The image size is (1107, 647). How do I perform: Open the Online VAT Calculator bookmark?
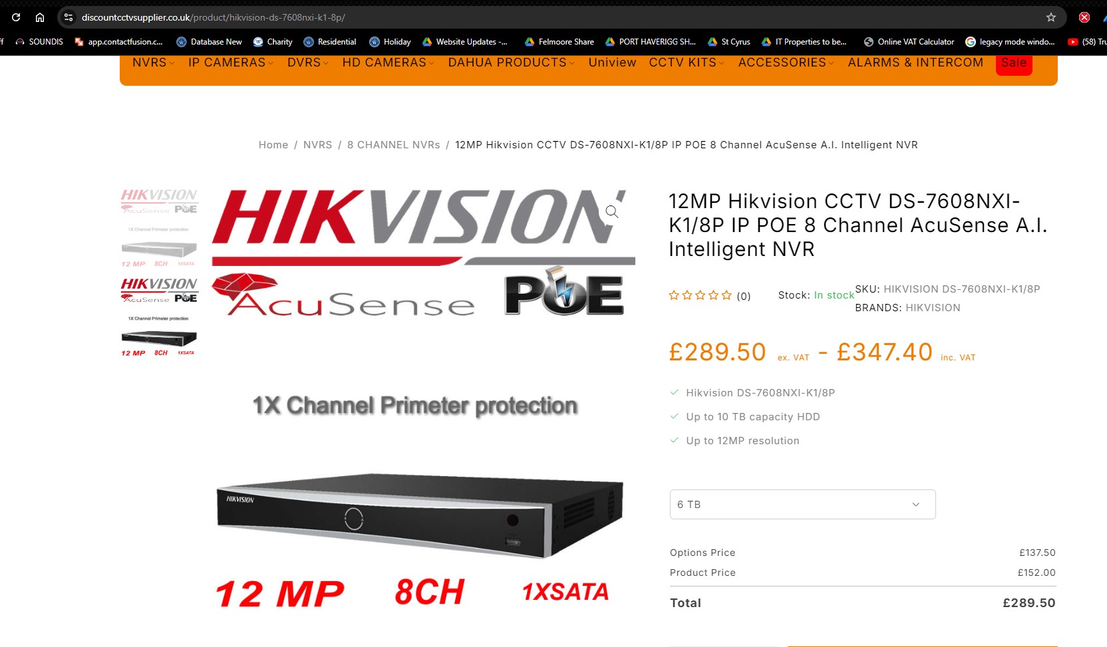coord(909,41)
